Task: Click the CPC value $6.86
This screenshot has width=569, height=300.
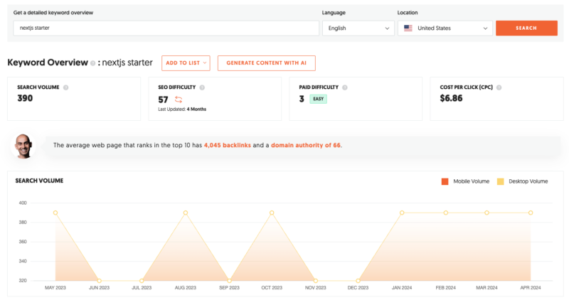Action: tap(451, 98)
